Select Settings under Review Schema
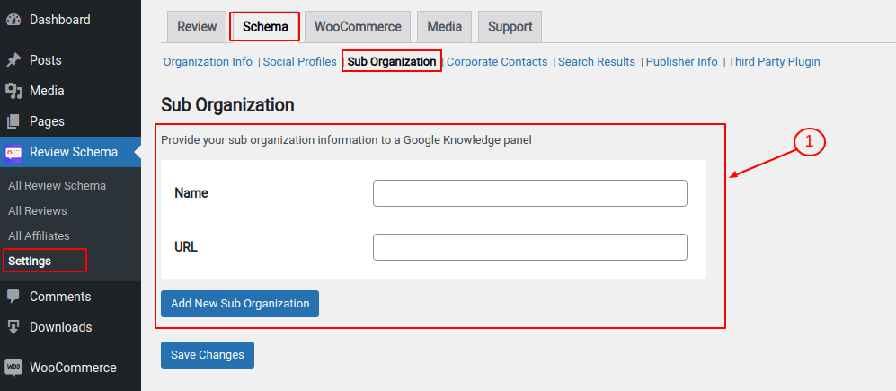The image size is (896, 391). 30,262
